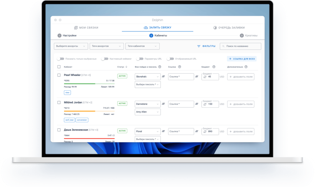Image resolution: width=315 pixels, height=187 pixels.
Task: Open the Выберите аккаунты dropdown
Action: [x=71, y=46]
